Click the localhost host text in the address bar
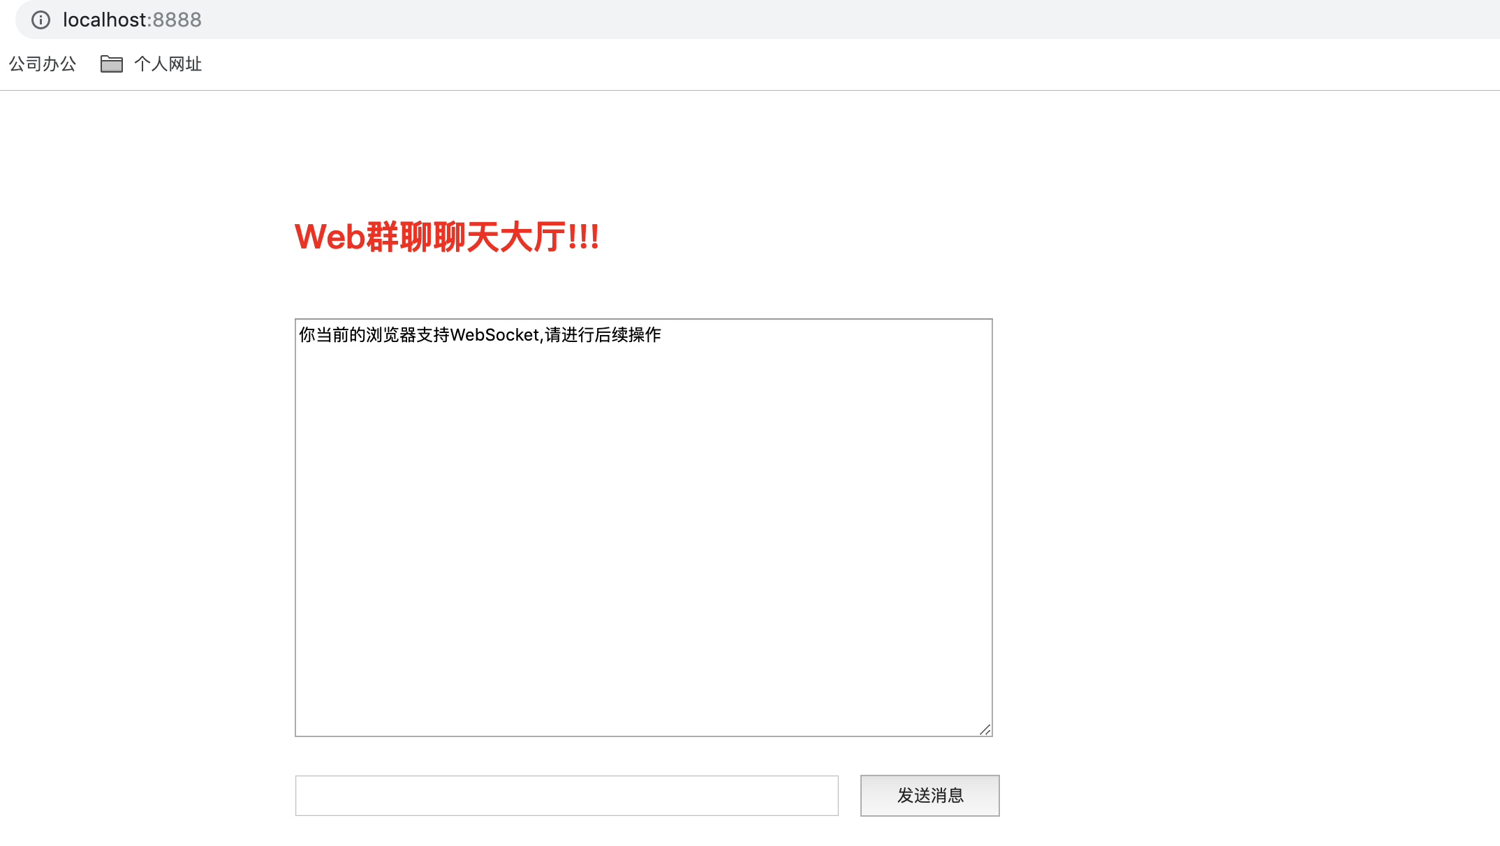This screenshot has height=846, width=1500. (x=105, y=20)
